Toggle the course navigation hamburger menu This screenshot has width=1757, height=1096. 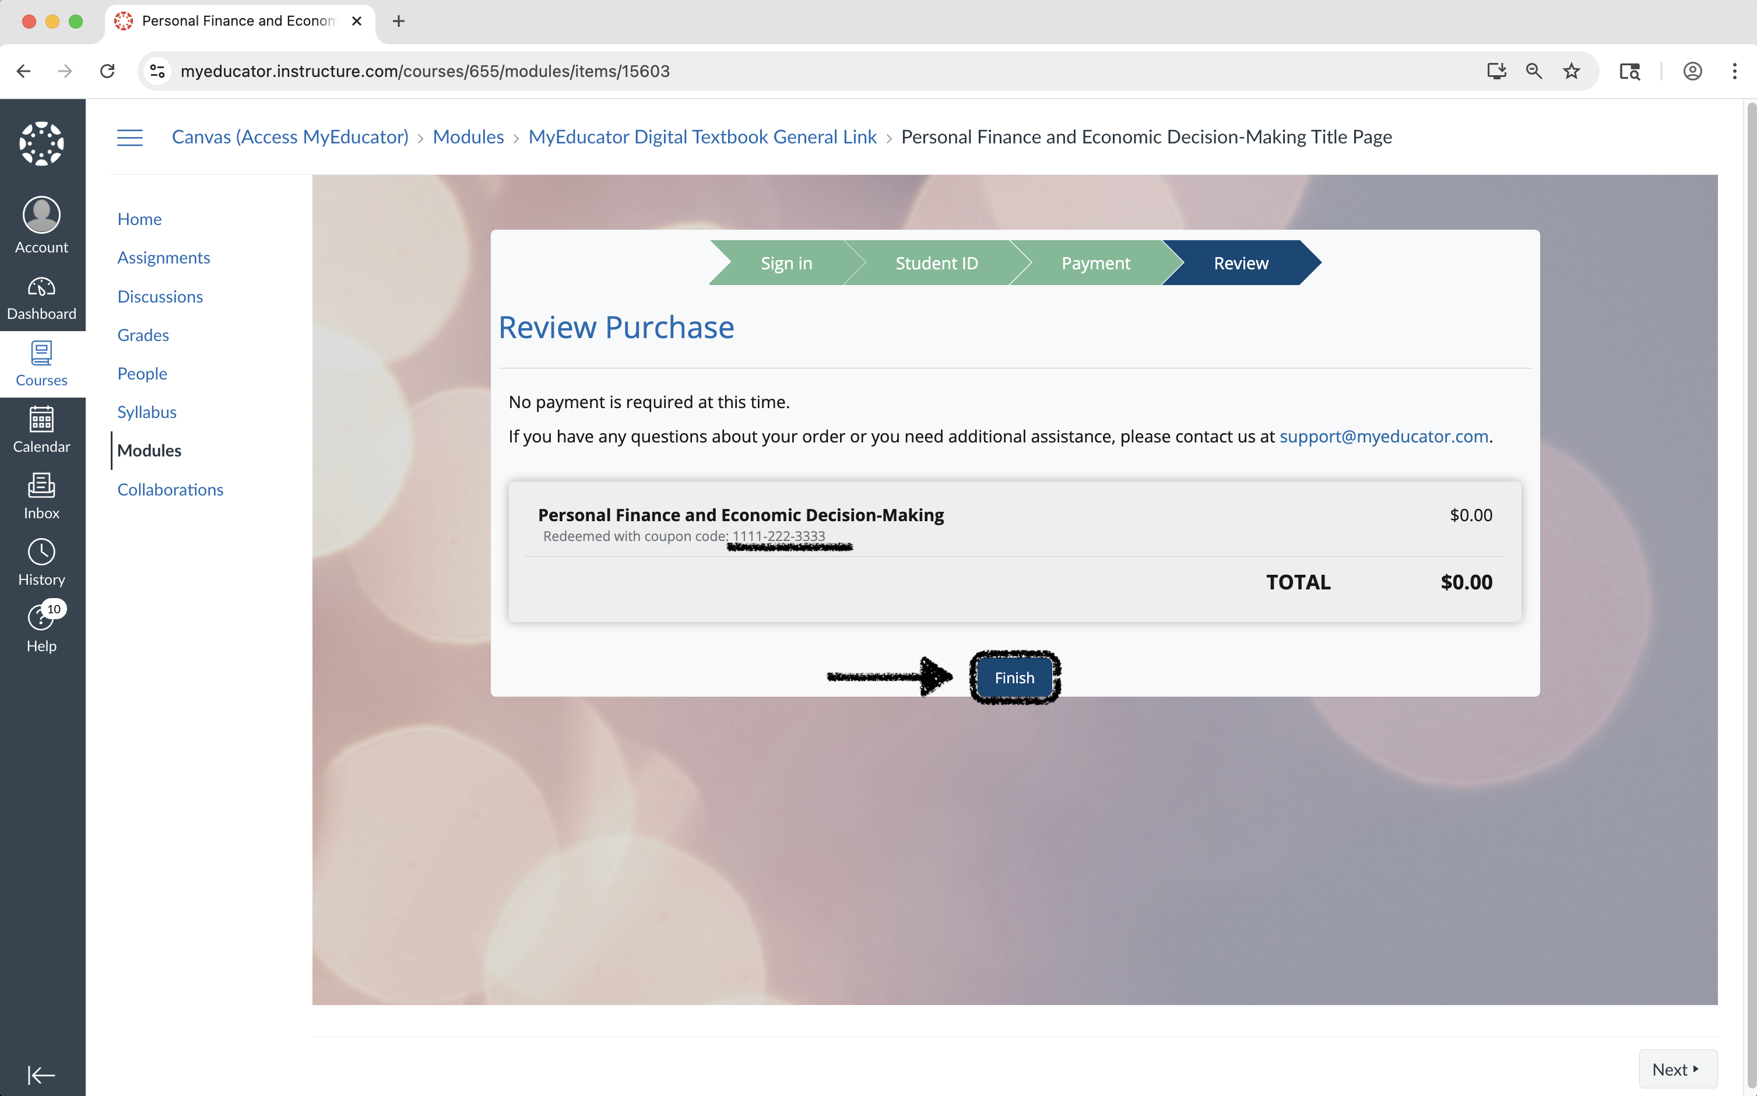pos(130,137)
